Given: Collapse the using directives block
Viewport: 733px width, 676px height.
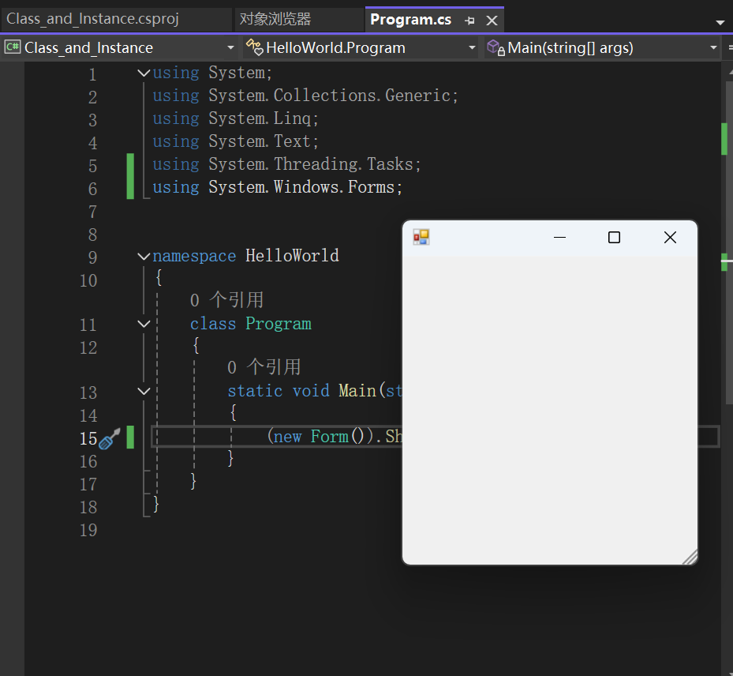Looking at the screenshot, I should pos(144,73).
